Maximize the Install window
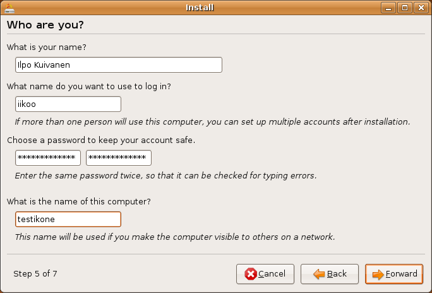This screenshot has height=293, width=432. tap(405, 8)
